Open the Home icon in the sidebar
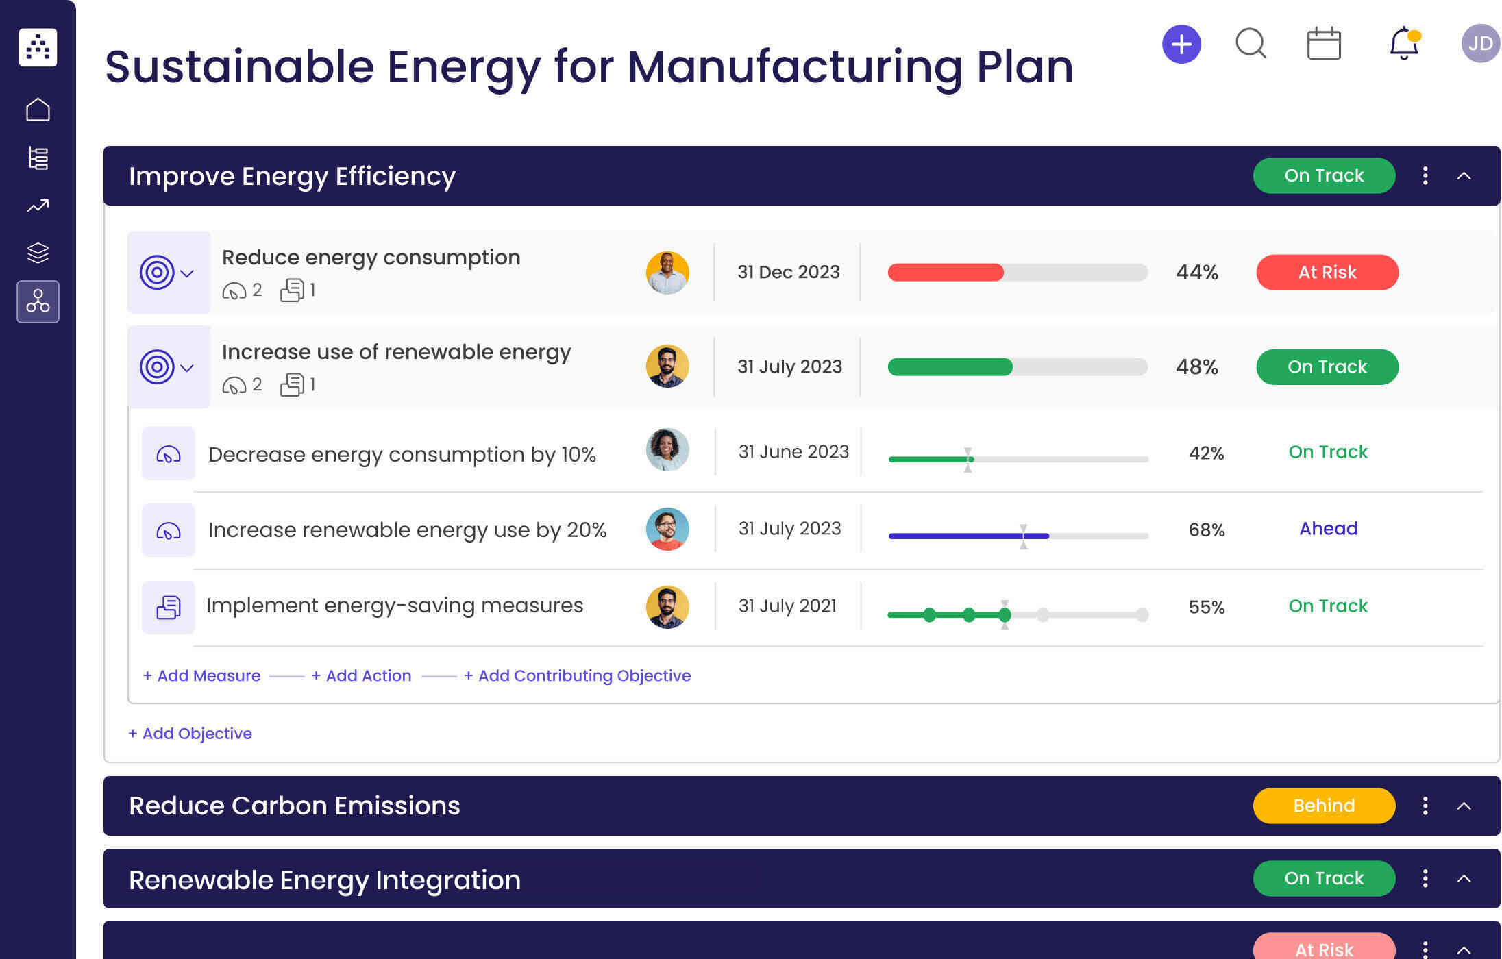The image size is (1502, 959). (38, 108)
